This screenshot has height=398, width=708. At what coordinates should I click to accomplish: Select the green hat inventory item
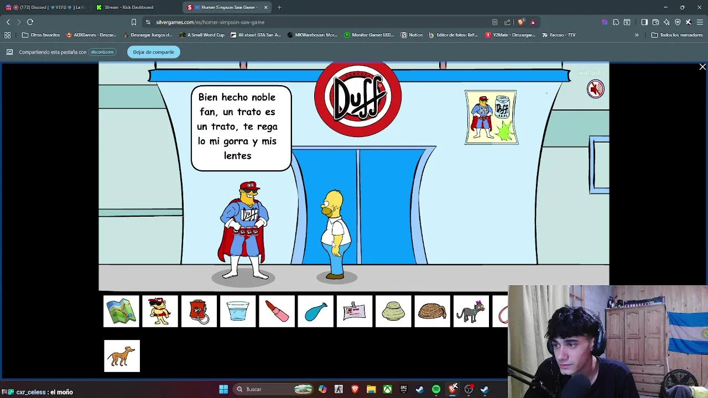point(393,311)
